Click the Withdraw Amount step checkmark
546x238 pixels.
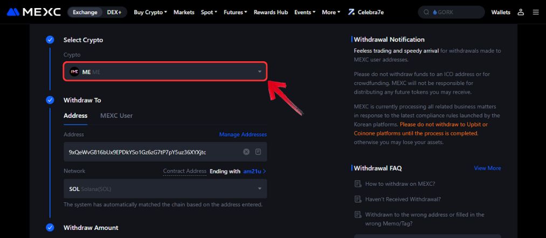[50, 228]
